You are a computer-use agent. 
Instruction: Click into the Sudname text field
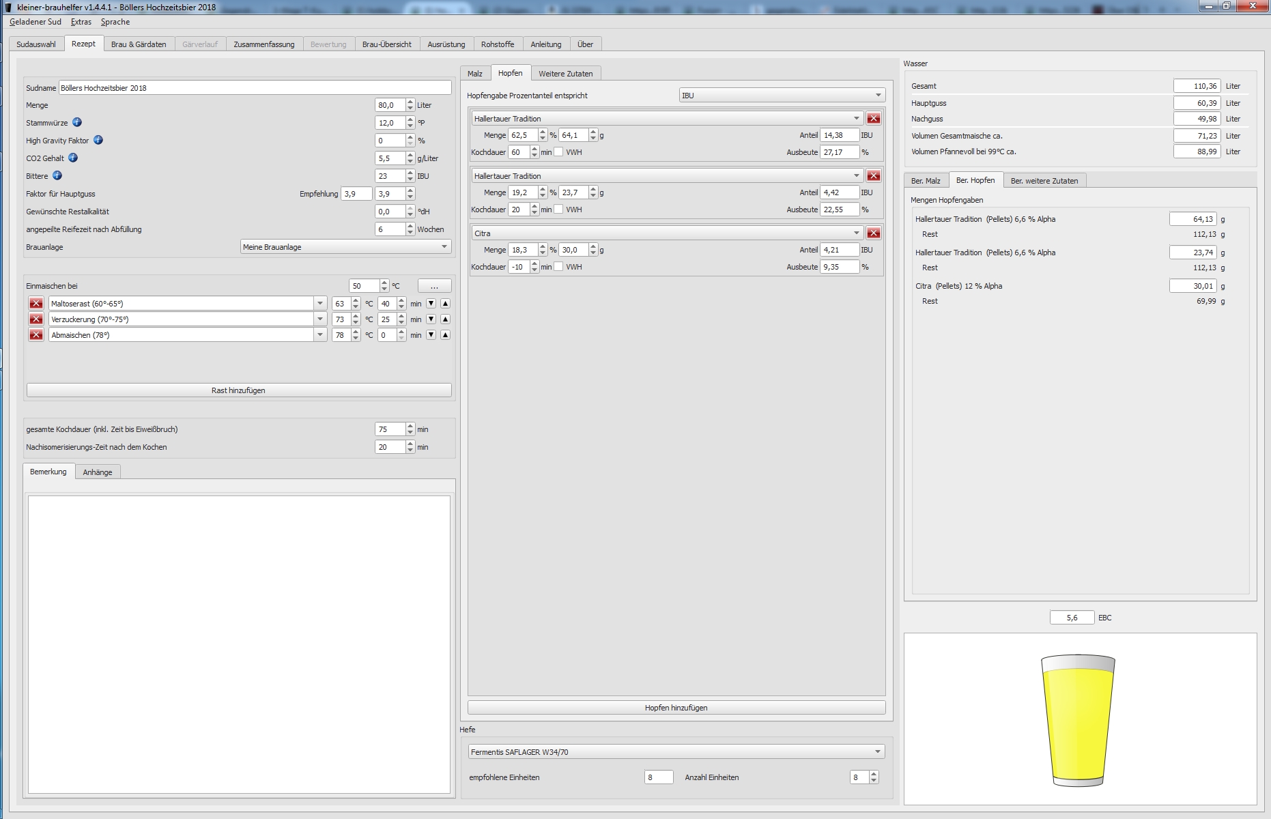click(x=255, y=88)
